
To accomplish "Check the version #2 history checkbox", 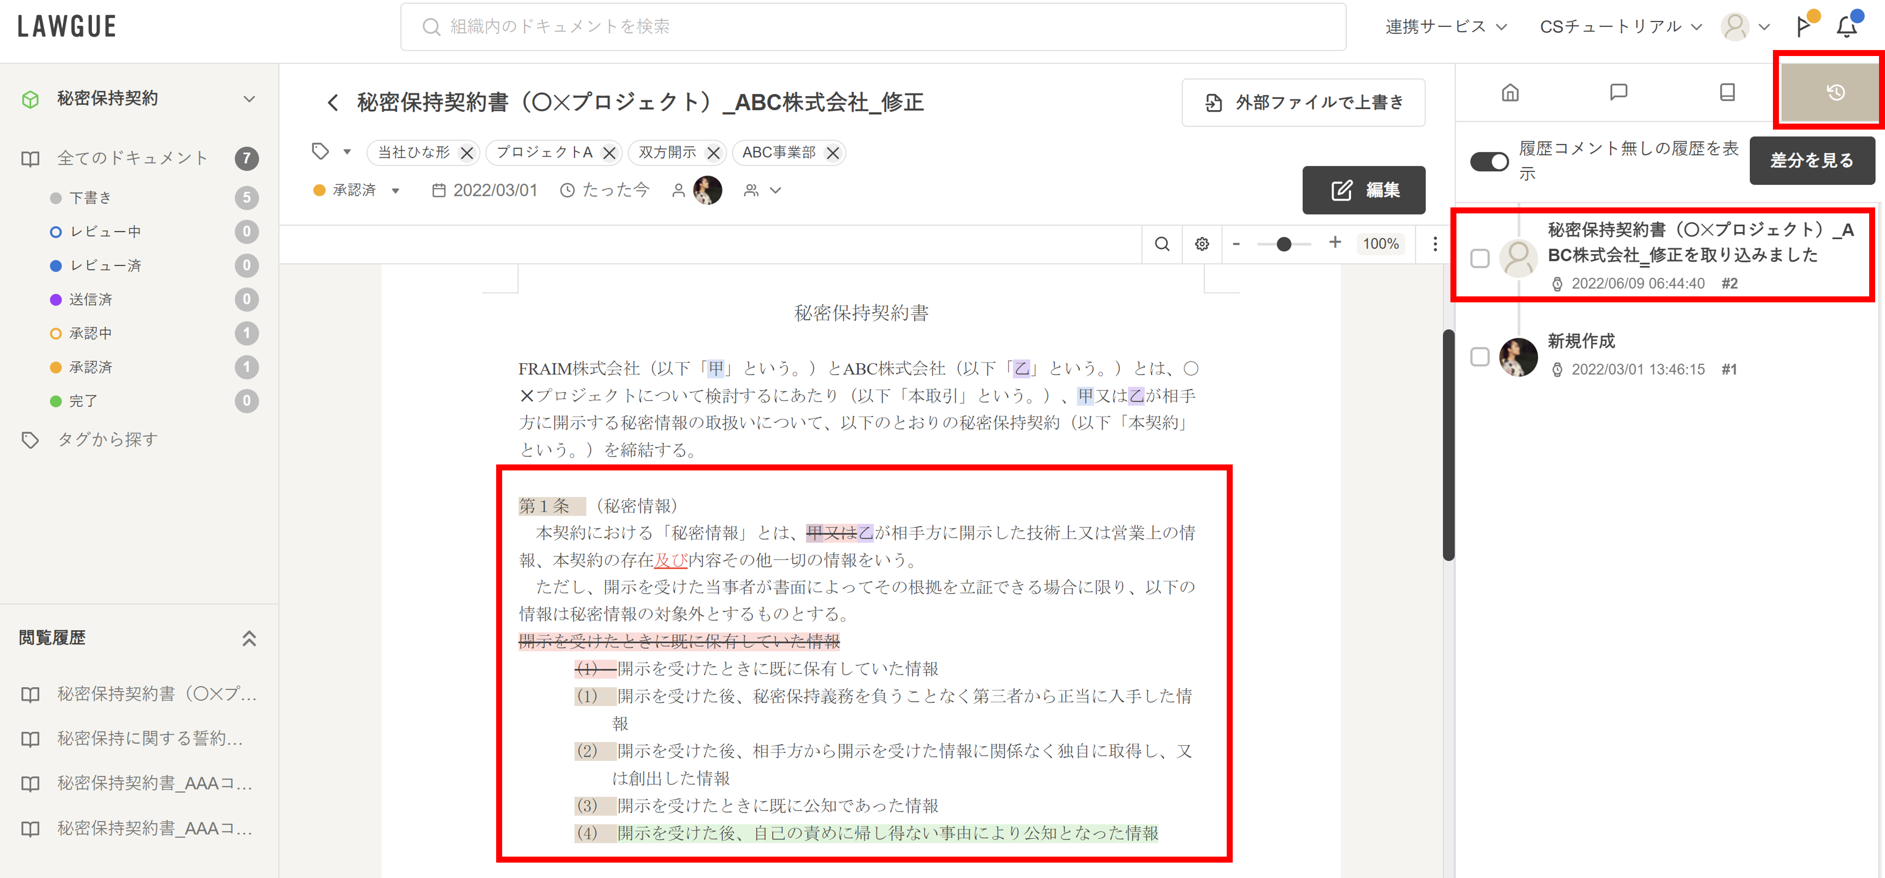I will coord(1480,258).
